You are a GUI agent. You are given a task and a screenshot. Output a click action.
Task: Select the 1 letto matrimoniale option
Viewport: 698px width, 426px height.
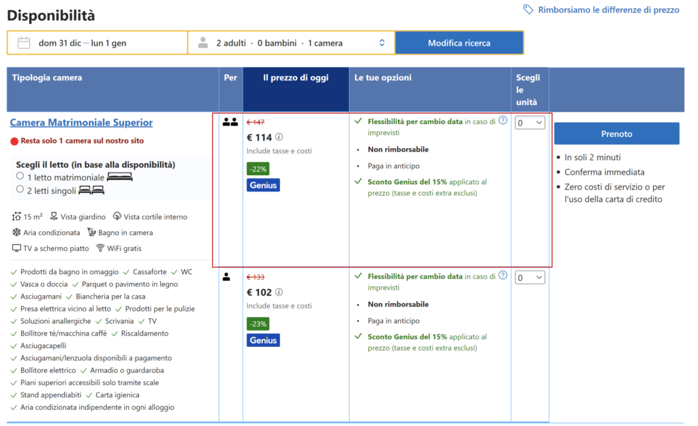(20, 177)
